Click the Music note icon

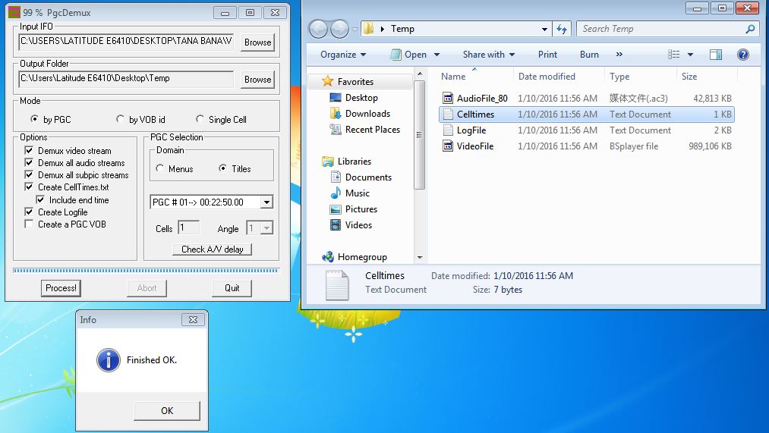click(x=336, y=193)
